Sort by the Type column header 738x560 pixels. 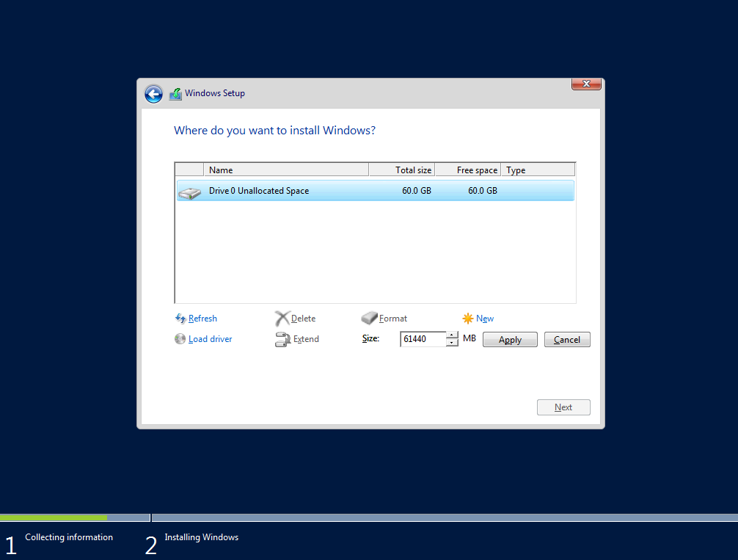(538, 170)
